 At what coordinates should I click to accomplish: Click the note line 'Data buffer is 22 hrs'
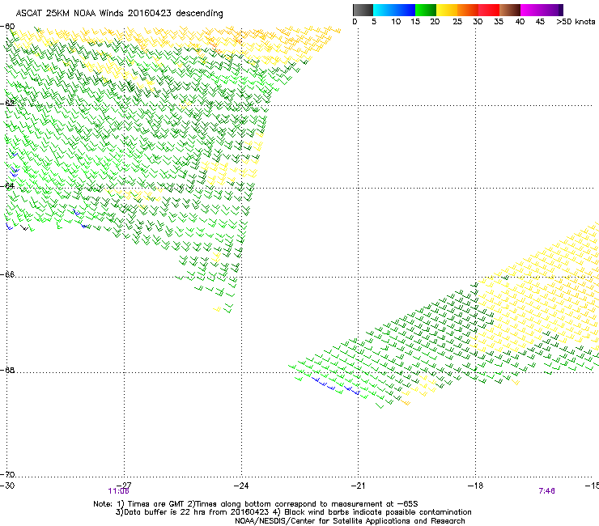tap(293, 512)
